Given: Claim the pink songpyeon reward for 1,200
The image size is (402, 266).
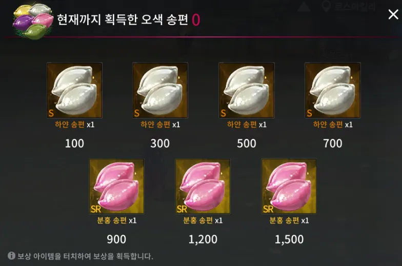Looking at the screenshot, I should [203, 187].
